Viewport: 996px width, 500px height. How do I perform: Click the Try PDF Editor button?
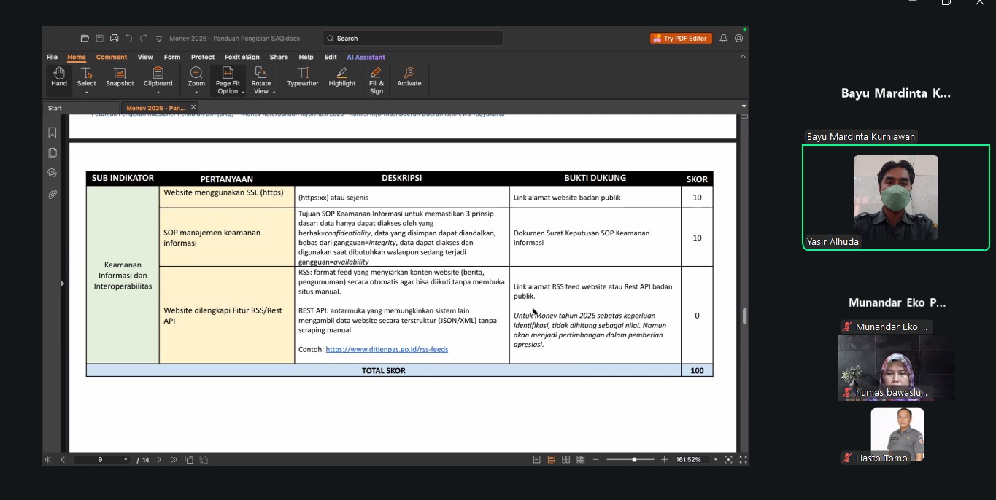click(x=681, y=39)
